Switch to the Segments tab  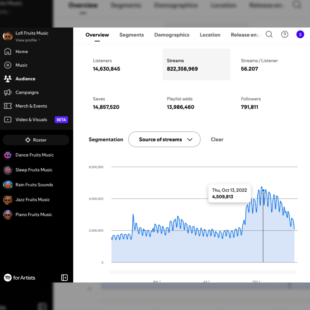(x=131, y=35)
